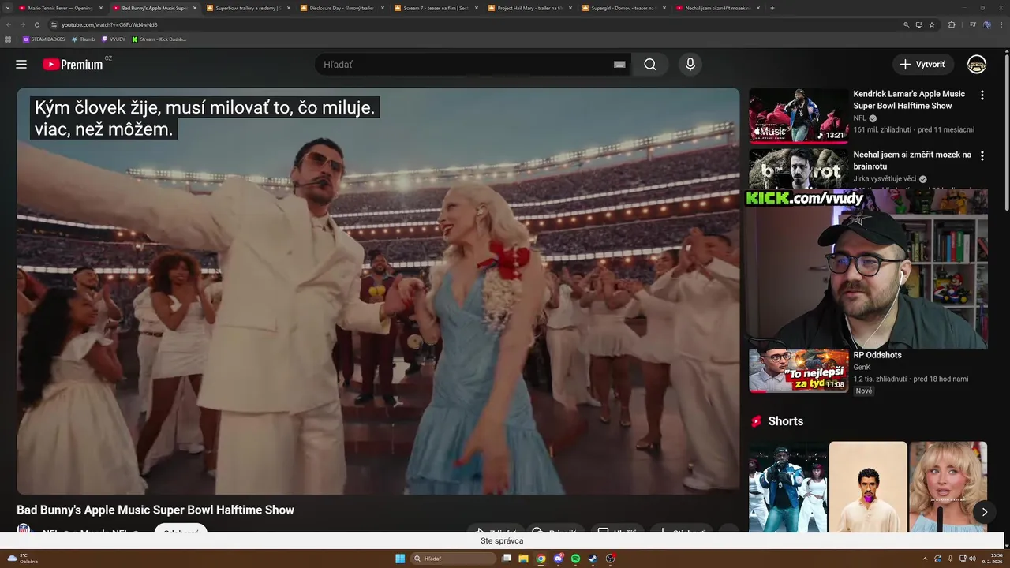
Task: Open the RP Oddshots video thumbnail
Action: (x=799, y=371)
